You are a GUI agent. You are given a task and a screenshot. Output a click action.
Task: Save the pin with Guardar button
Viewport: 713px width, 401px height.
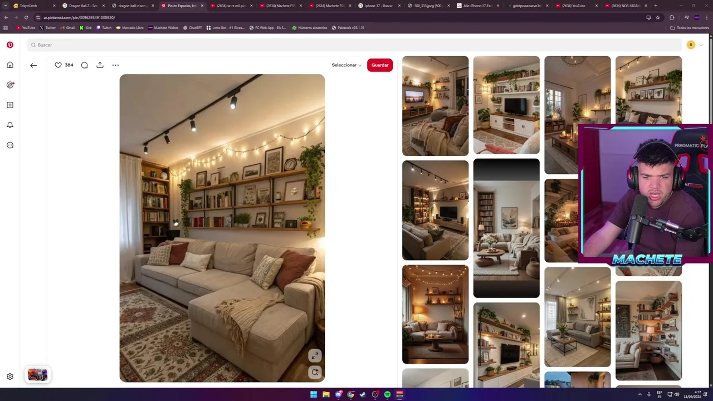[380, 65]
